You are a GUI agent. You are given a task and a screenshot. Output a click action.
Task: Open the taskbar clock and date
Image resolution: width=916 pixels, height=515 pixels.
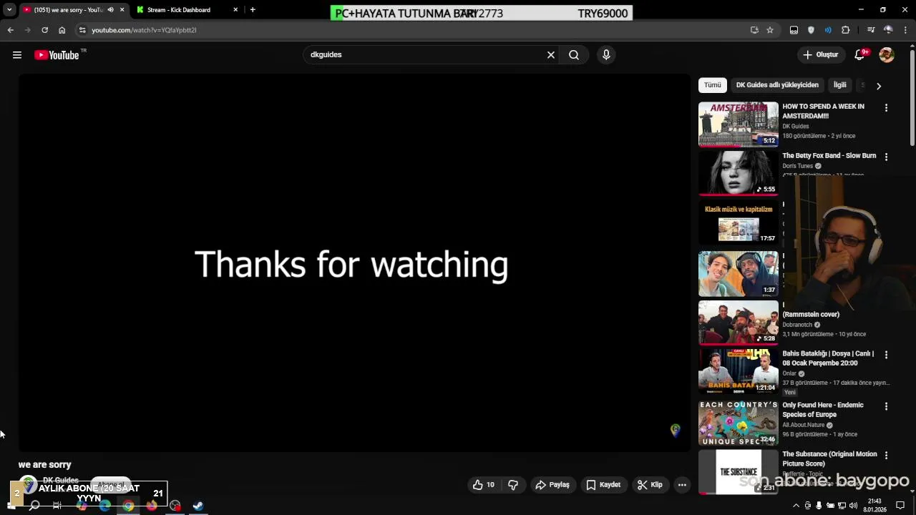pyautogui.click(x=874, y=506)
